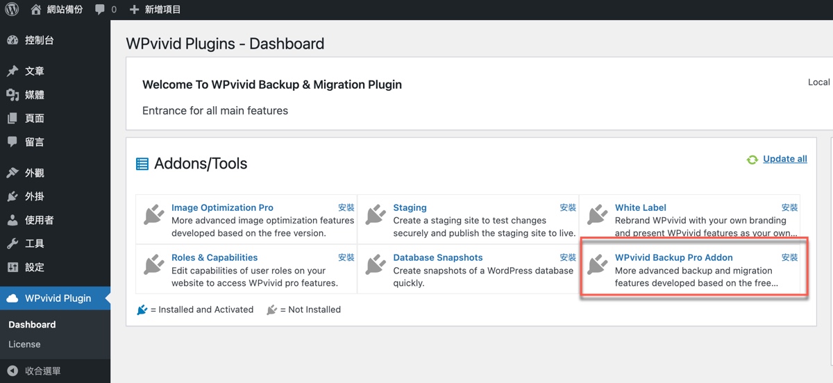Click the Installed and Activated legend icon
This screenshot has width=833, height=383.
click(x=142, y=309)
